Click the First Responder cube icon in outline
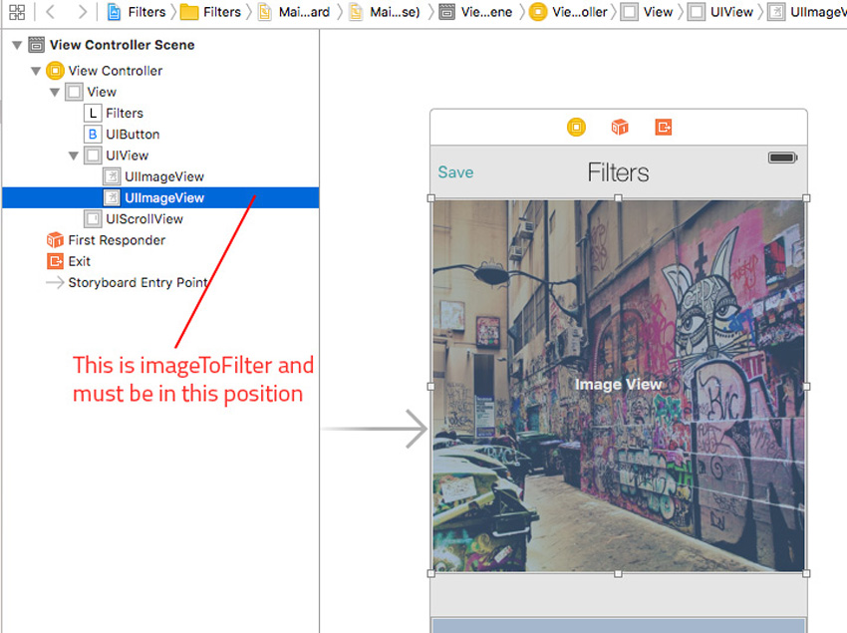 tap(55, 240)
